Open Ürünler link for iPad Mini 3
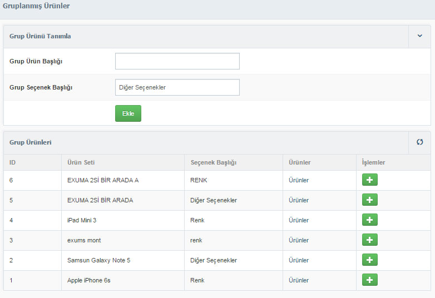The height and width of the screenshot is (298, 435). click(299, 220)
